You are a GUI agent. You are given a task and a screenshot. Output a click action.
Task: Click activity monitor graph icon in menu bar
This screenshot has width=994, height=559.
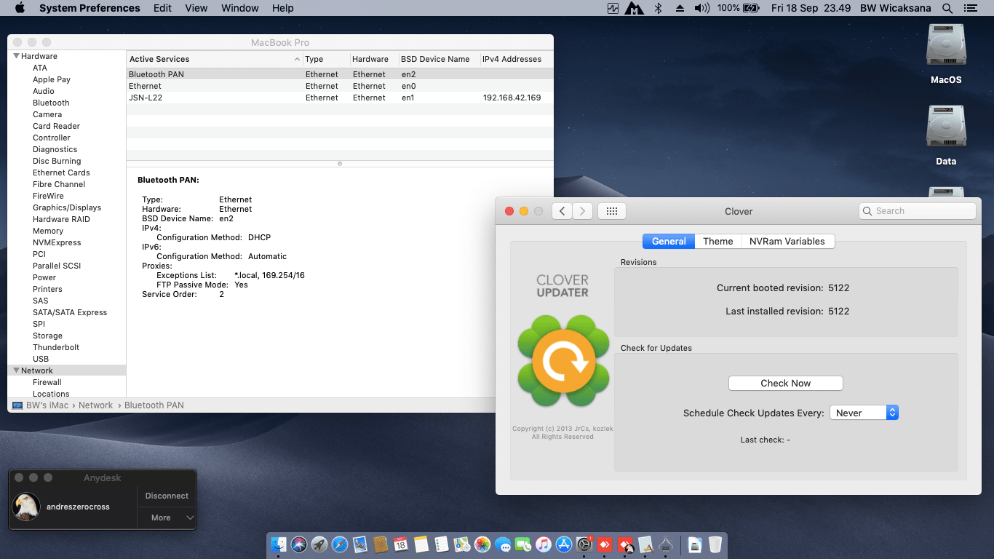coord(613,8)
